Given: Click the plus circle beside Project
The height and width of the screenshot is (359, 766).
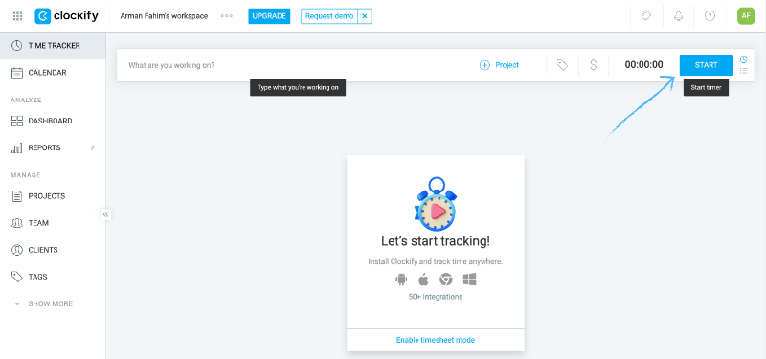Looking at the screenshot, I should [x=484, y=65].
